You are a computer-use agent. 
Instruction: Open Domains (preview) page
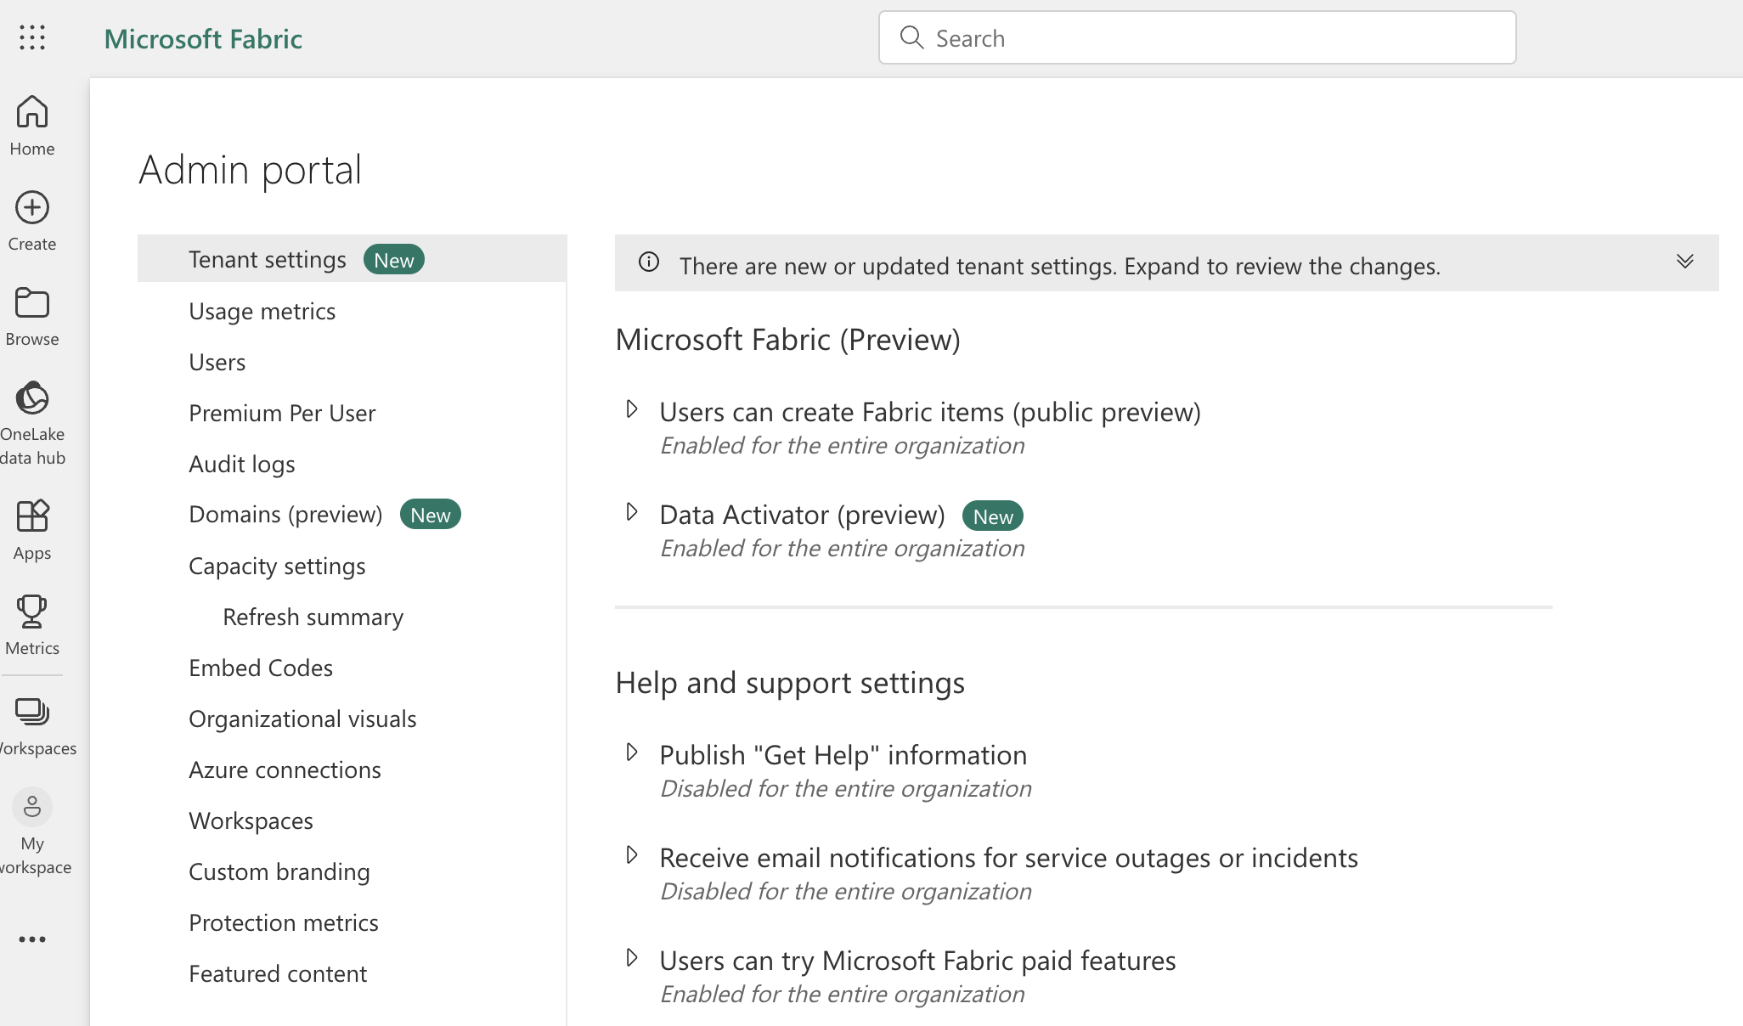tap(285, 515)
